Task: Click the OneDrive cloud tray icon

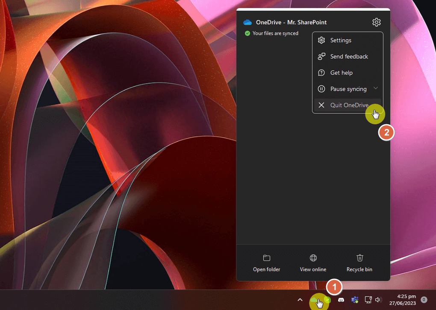Action: [x=315, y=300]
